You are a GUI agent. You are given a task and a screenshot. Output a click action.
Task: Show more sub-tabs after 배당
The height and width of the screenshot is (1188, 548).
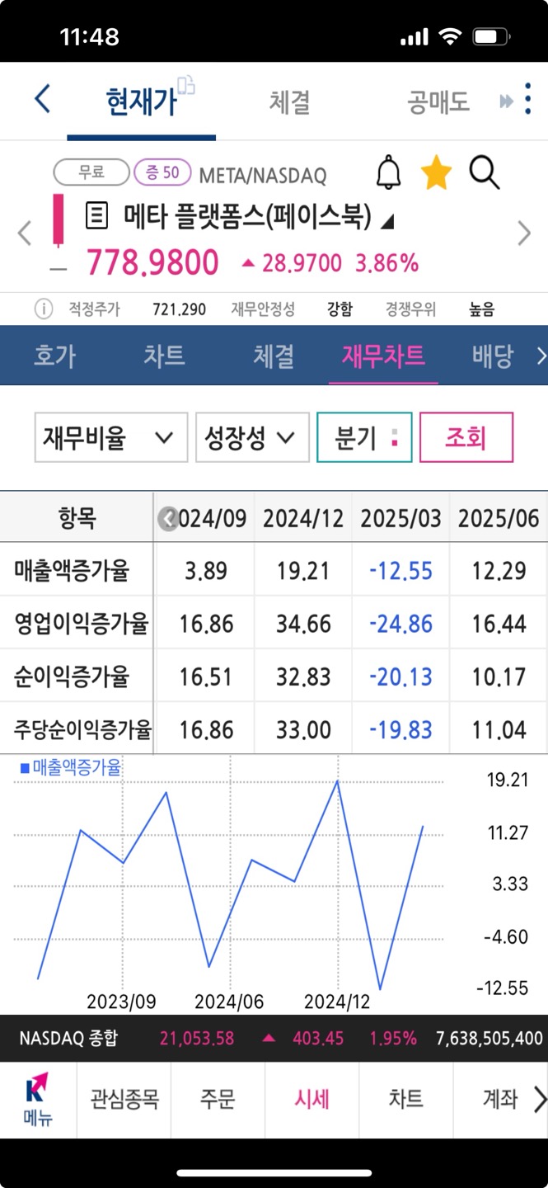(541, 356)
